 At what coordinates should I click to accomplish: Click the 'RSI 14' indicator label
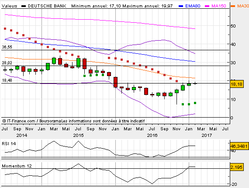(9, 144)
